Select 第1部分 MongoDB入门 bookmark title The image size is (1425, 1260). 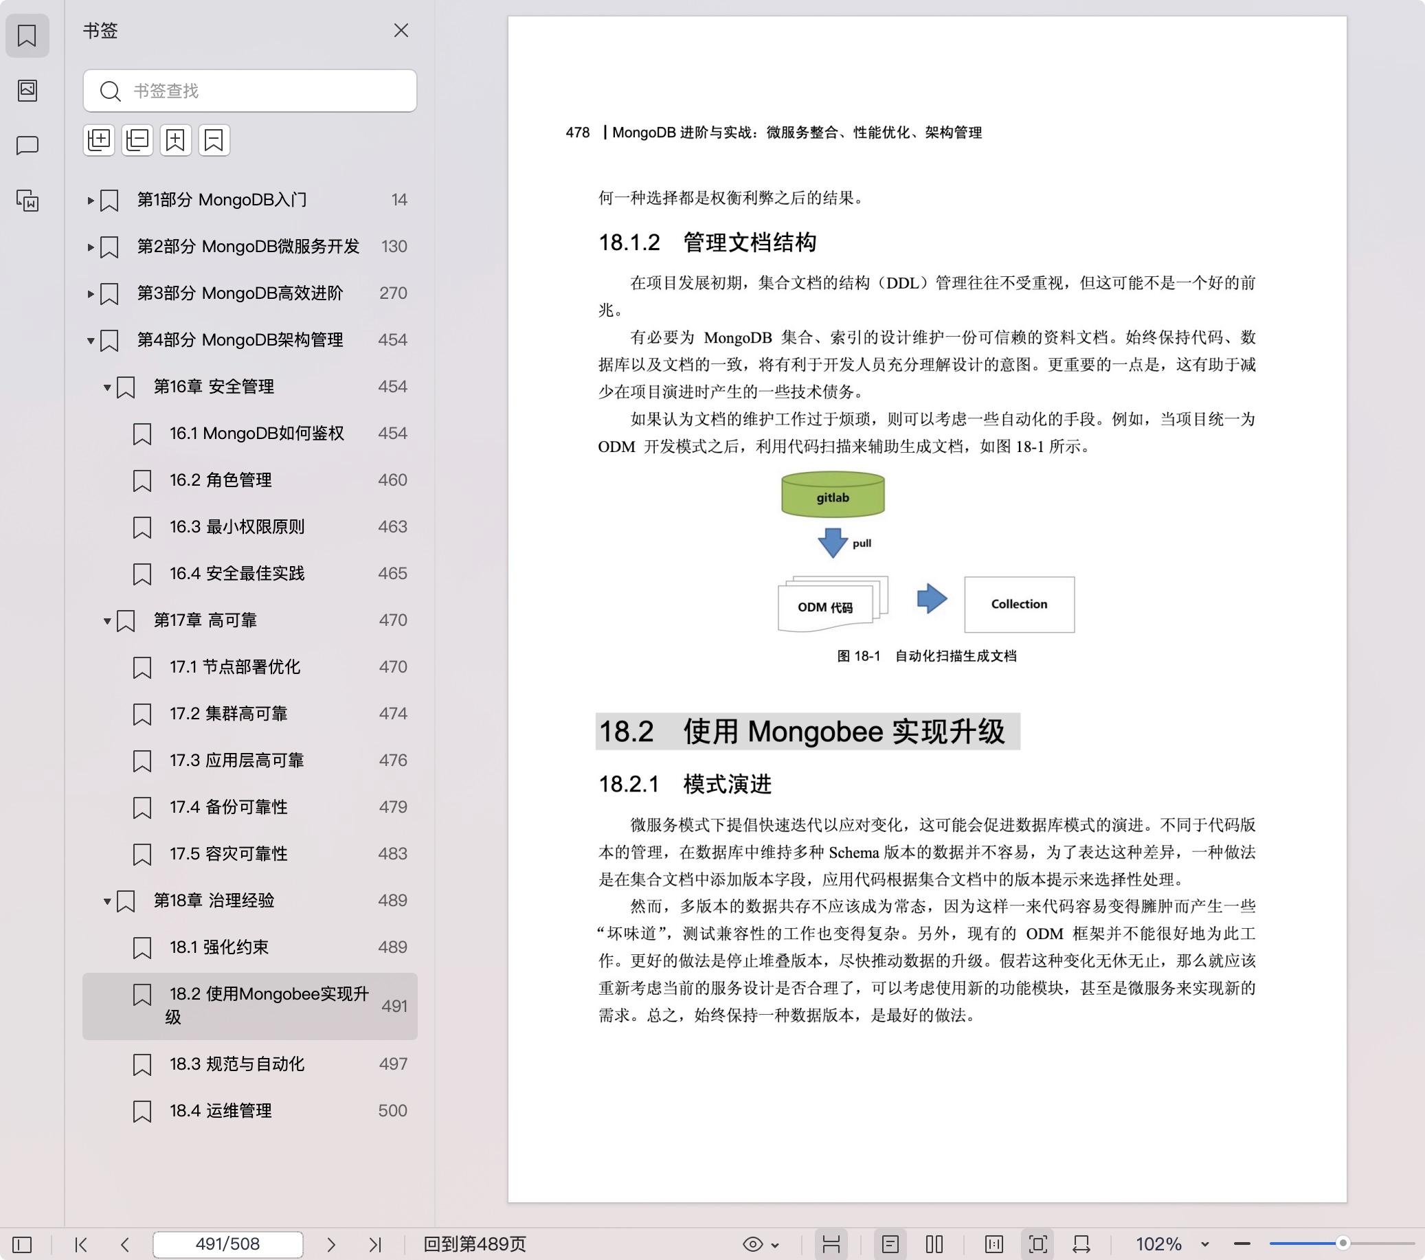(x=222, y=200)
